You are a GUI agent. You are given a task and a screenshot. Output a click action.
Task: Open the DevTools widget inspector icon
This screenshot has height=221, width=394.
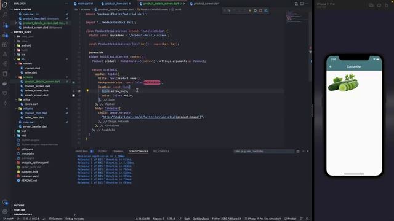click(x=266, y=10)
